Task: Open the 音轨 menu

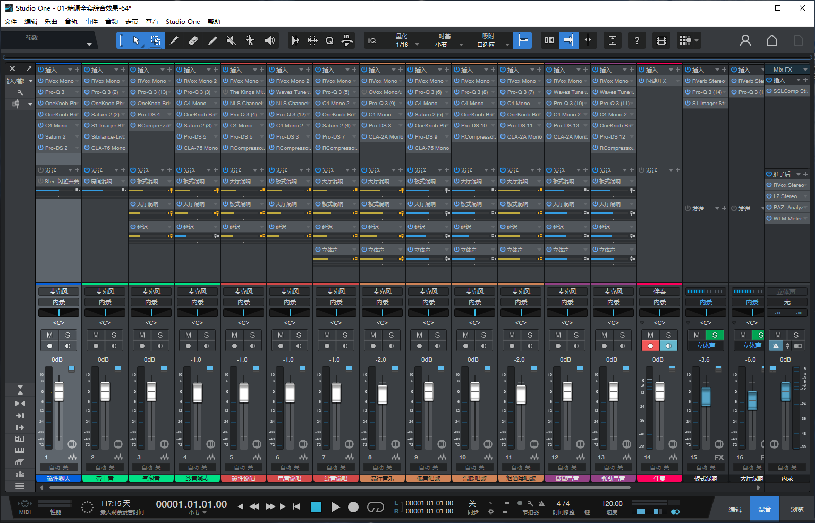Action: 71,21
